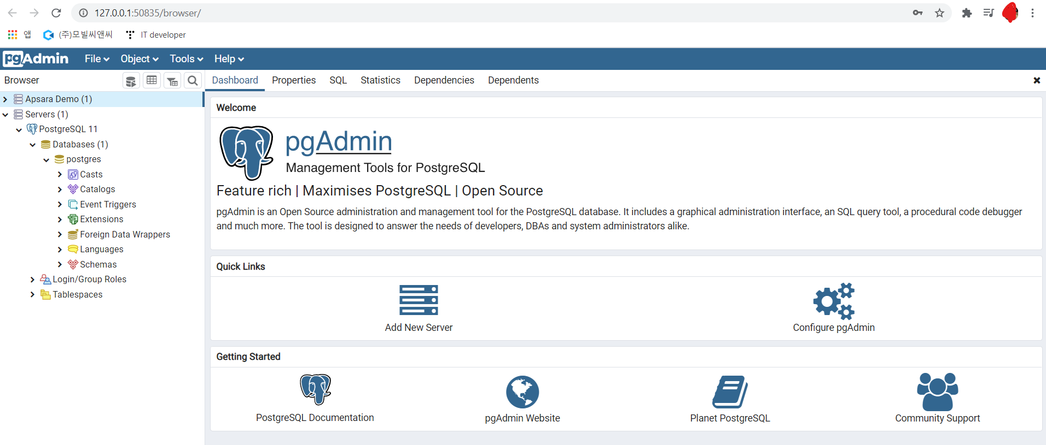Open the Help menu
Image resolution: width=1046 pixels, height=445 pixels.
pos(229,58)
